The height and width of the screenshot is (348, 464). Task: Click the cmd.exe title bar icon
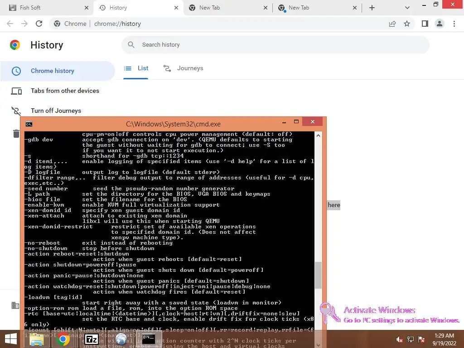tap(29, 124)
